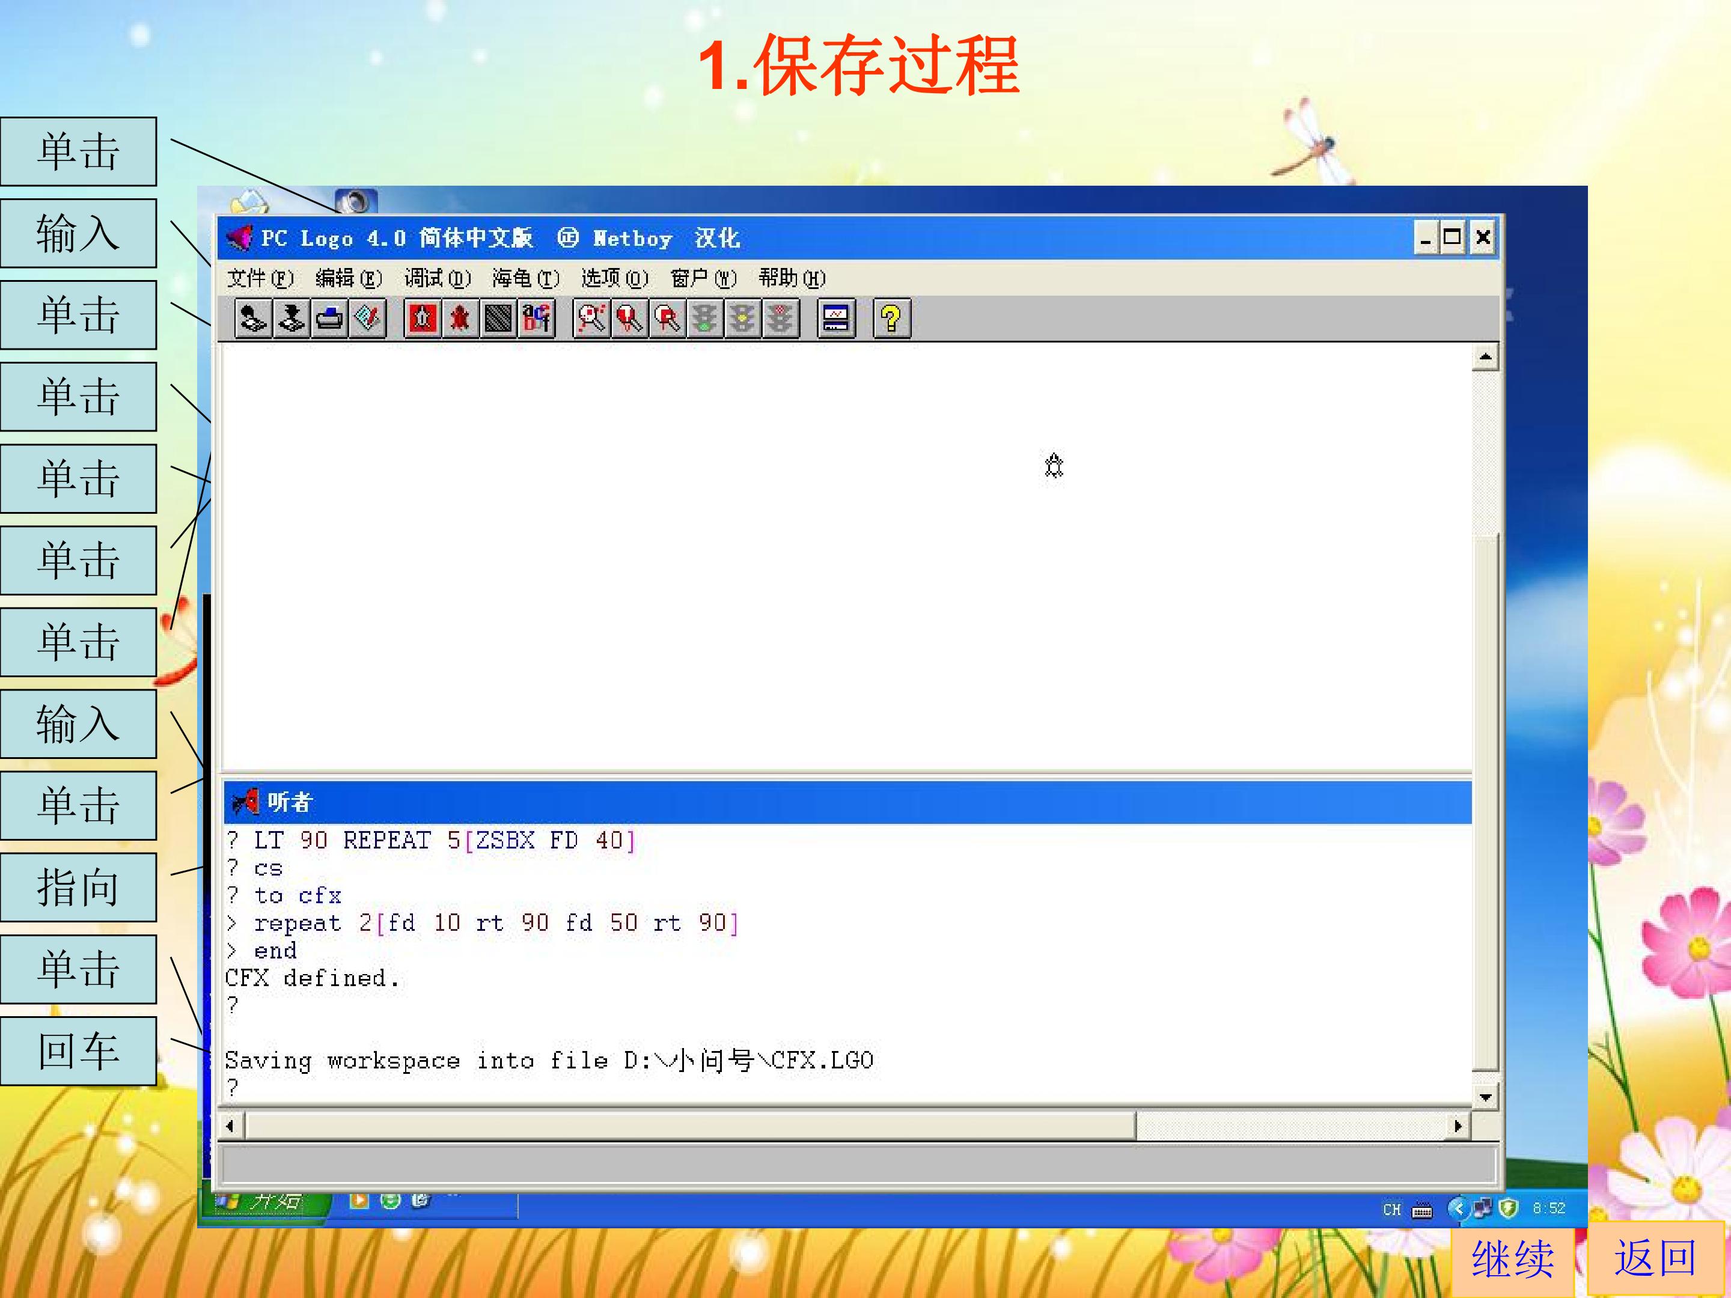Open the 文件(F) menu
Viewport: 1731px width, 1298px height.
260,278
